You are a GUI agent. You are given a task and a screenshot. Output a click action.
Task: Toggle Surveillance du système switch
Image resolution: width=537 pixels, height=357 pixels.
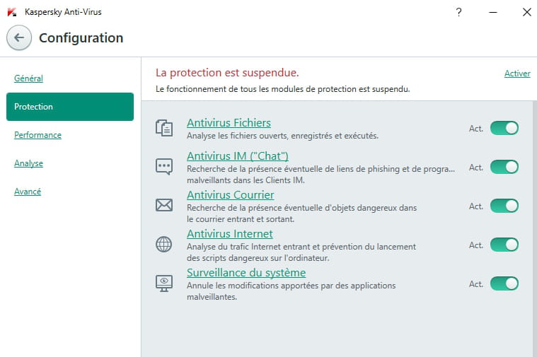point(504,283)
